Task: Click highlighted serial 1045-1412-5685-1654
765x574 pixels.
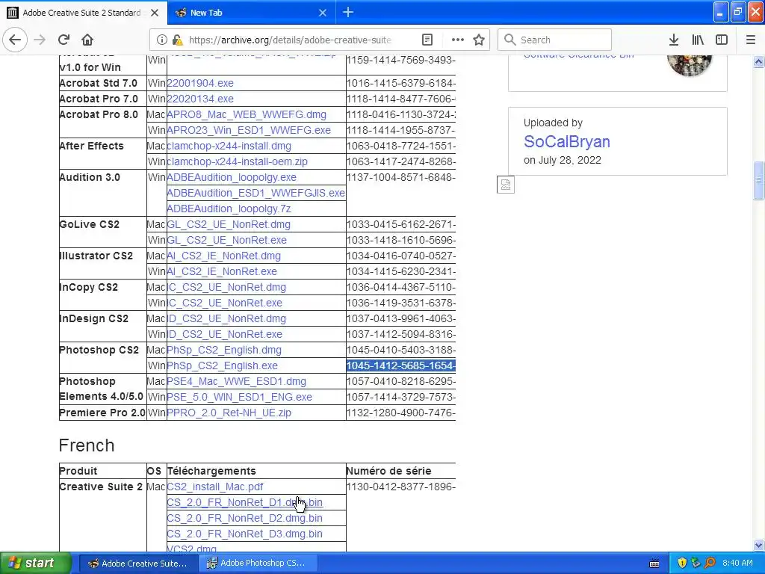Action: 401,365
